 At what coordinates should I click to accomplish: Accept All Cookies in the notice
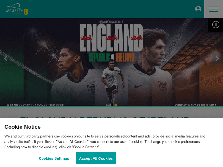point(96,158)
